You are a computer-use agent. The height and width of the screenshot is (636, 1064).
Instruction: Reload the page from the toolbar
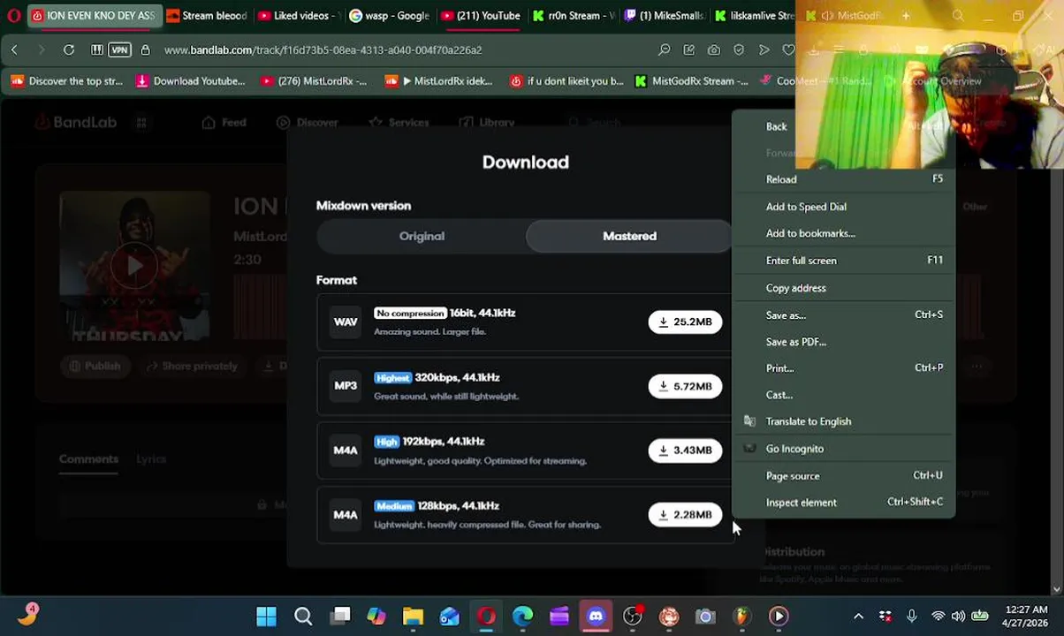coord(68,50)
